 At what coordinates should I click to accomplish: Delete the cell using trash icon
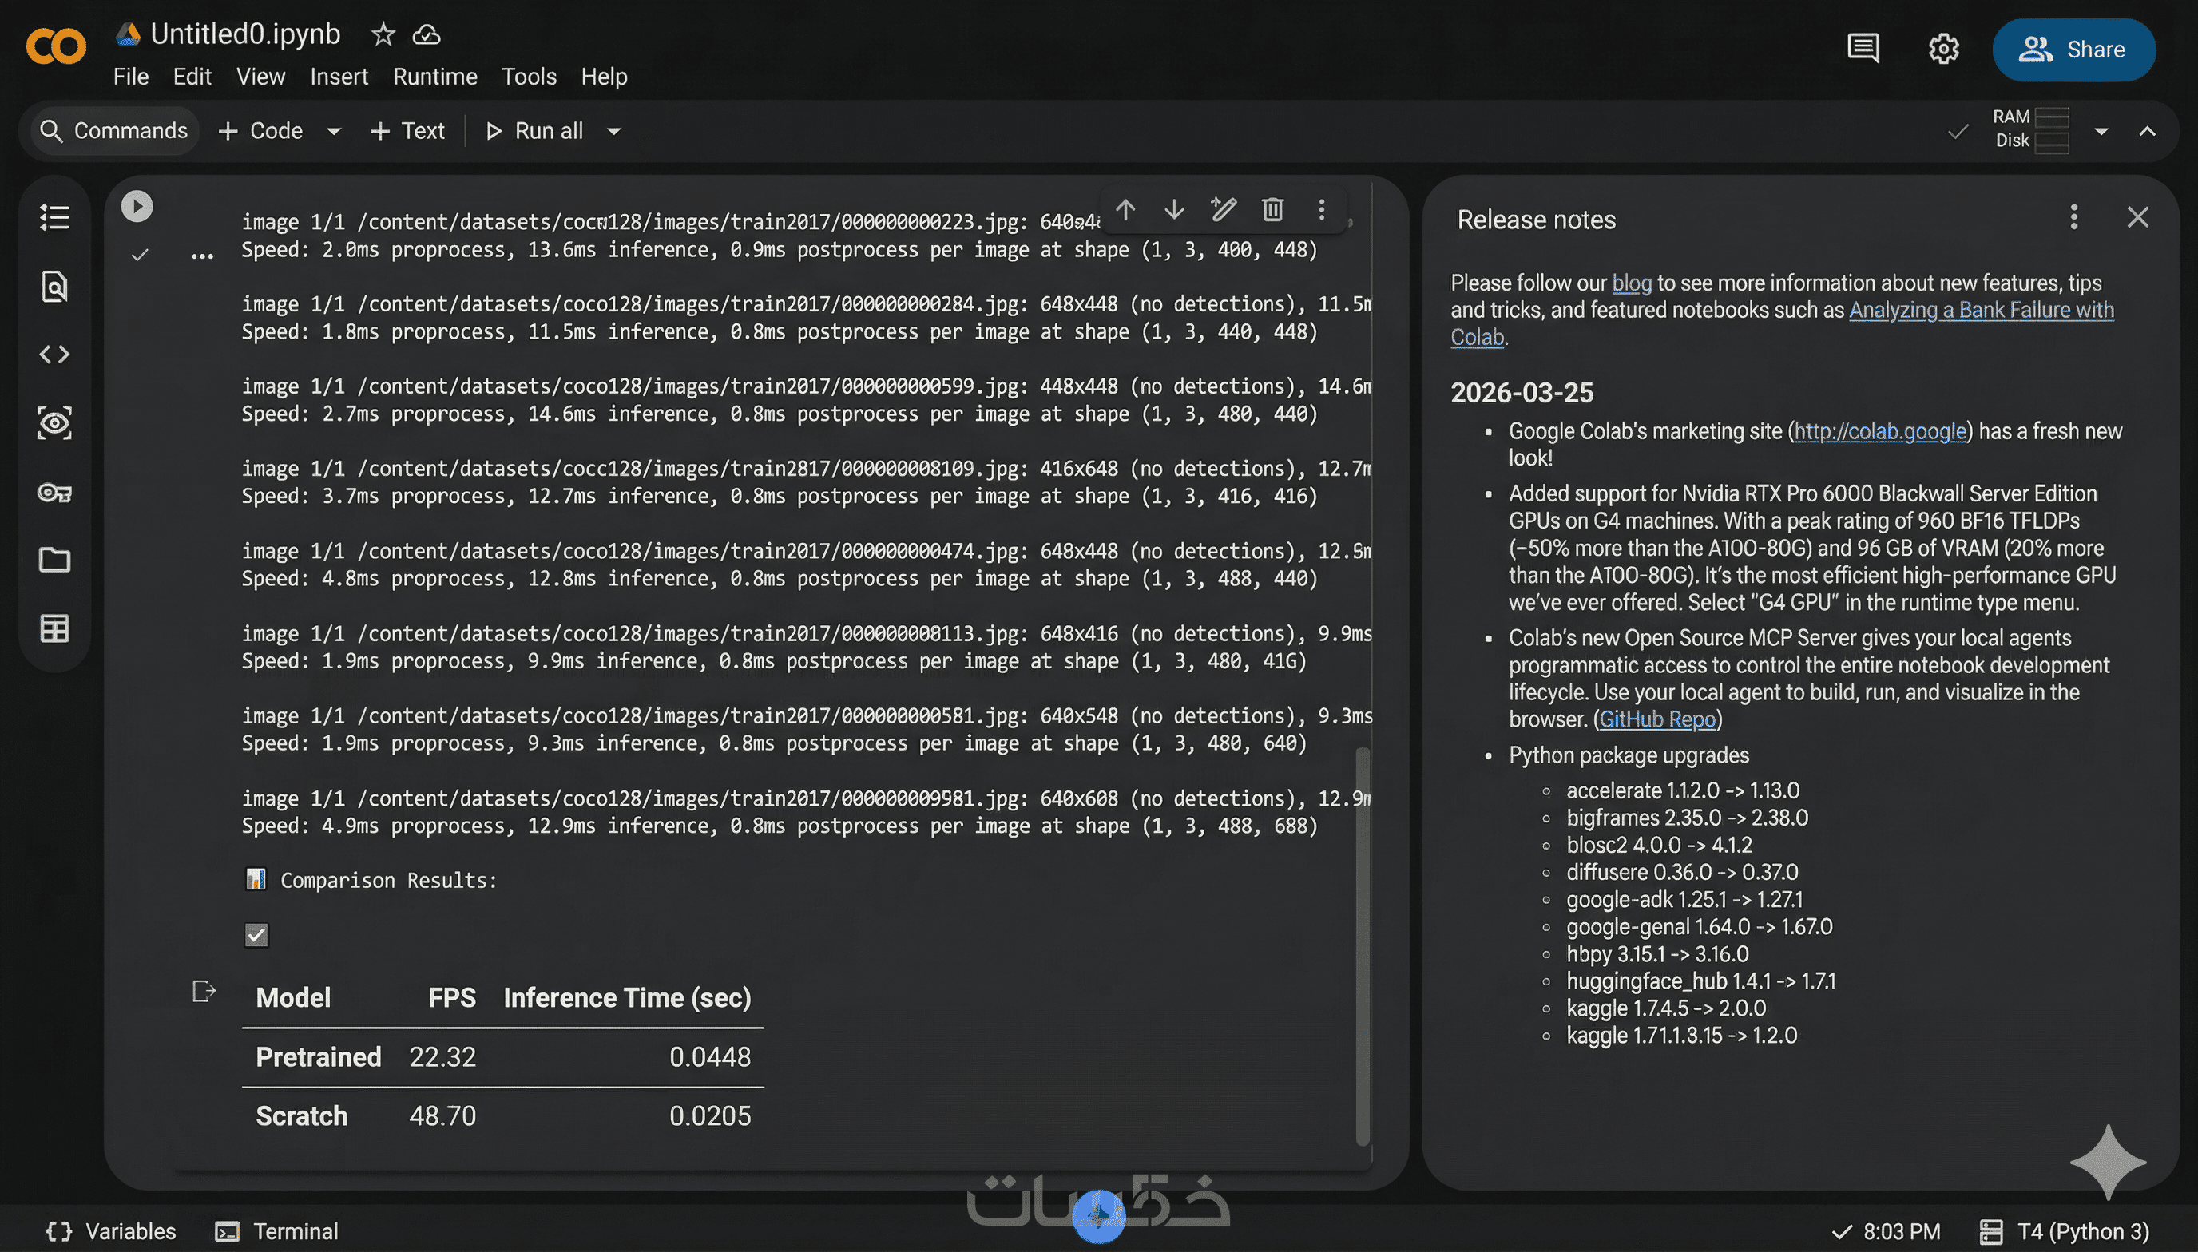tap(1272, 209)
